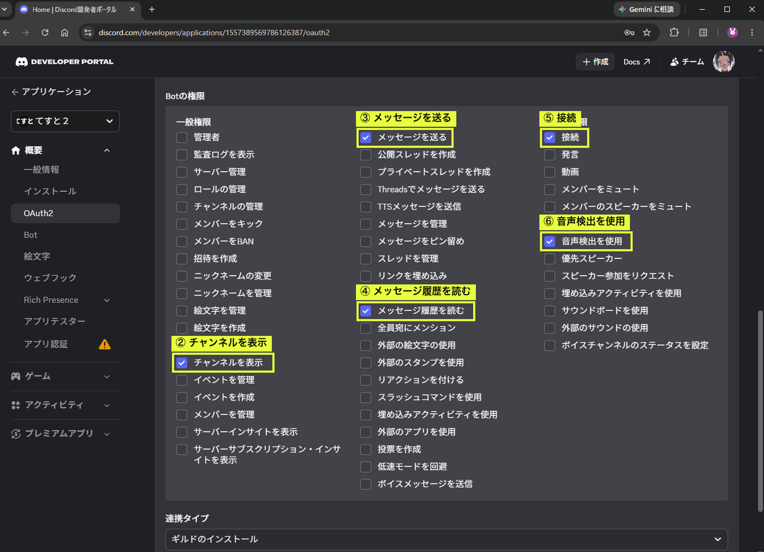
Task: Check the リアクションを付ける checkbox
Action: coord(366,380)
